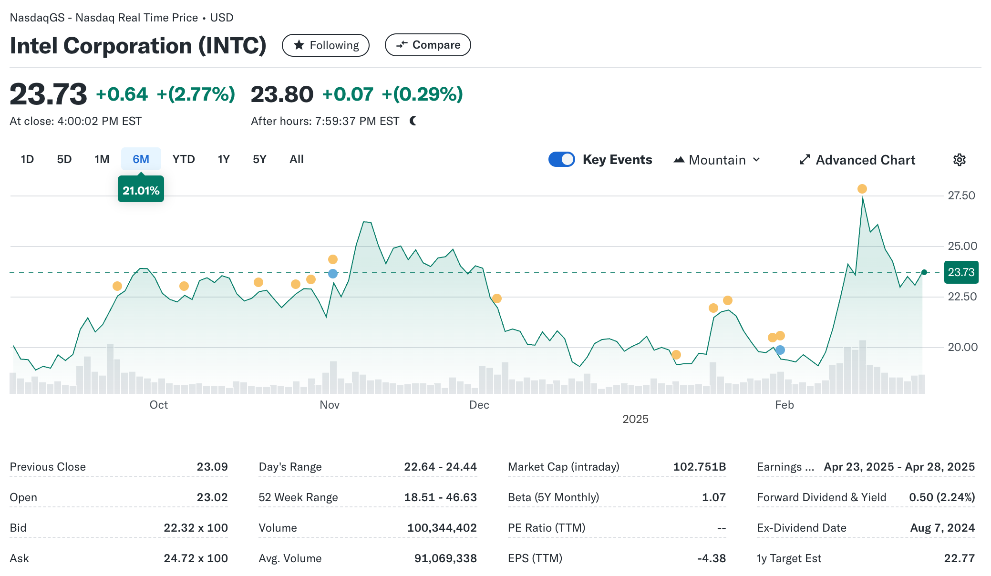The height and width of the screenshot is (576, 991).
Task: Click the after-hours moon icon
Action: pyautogui.click(x=413, y=121)
